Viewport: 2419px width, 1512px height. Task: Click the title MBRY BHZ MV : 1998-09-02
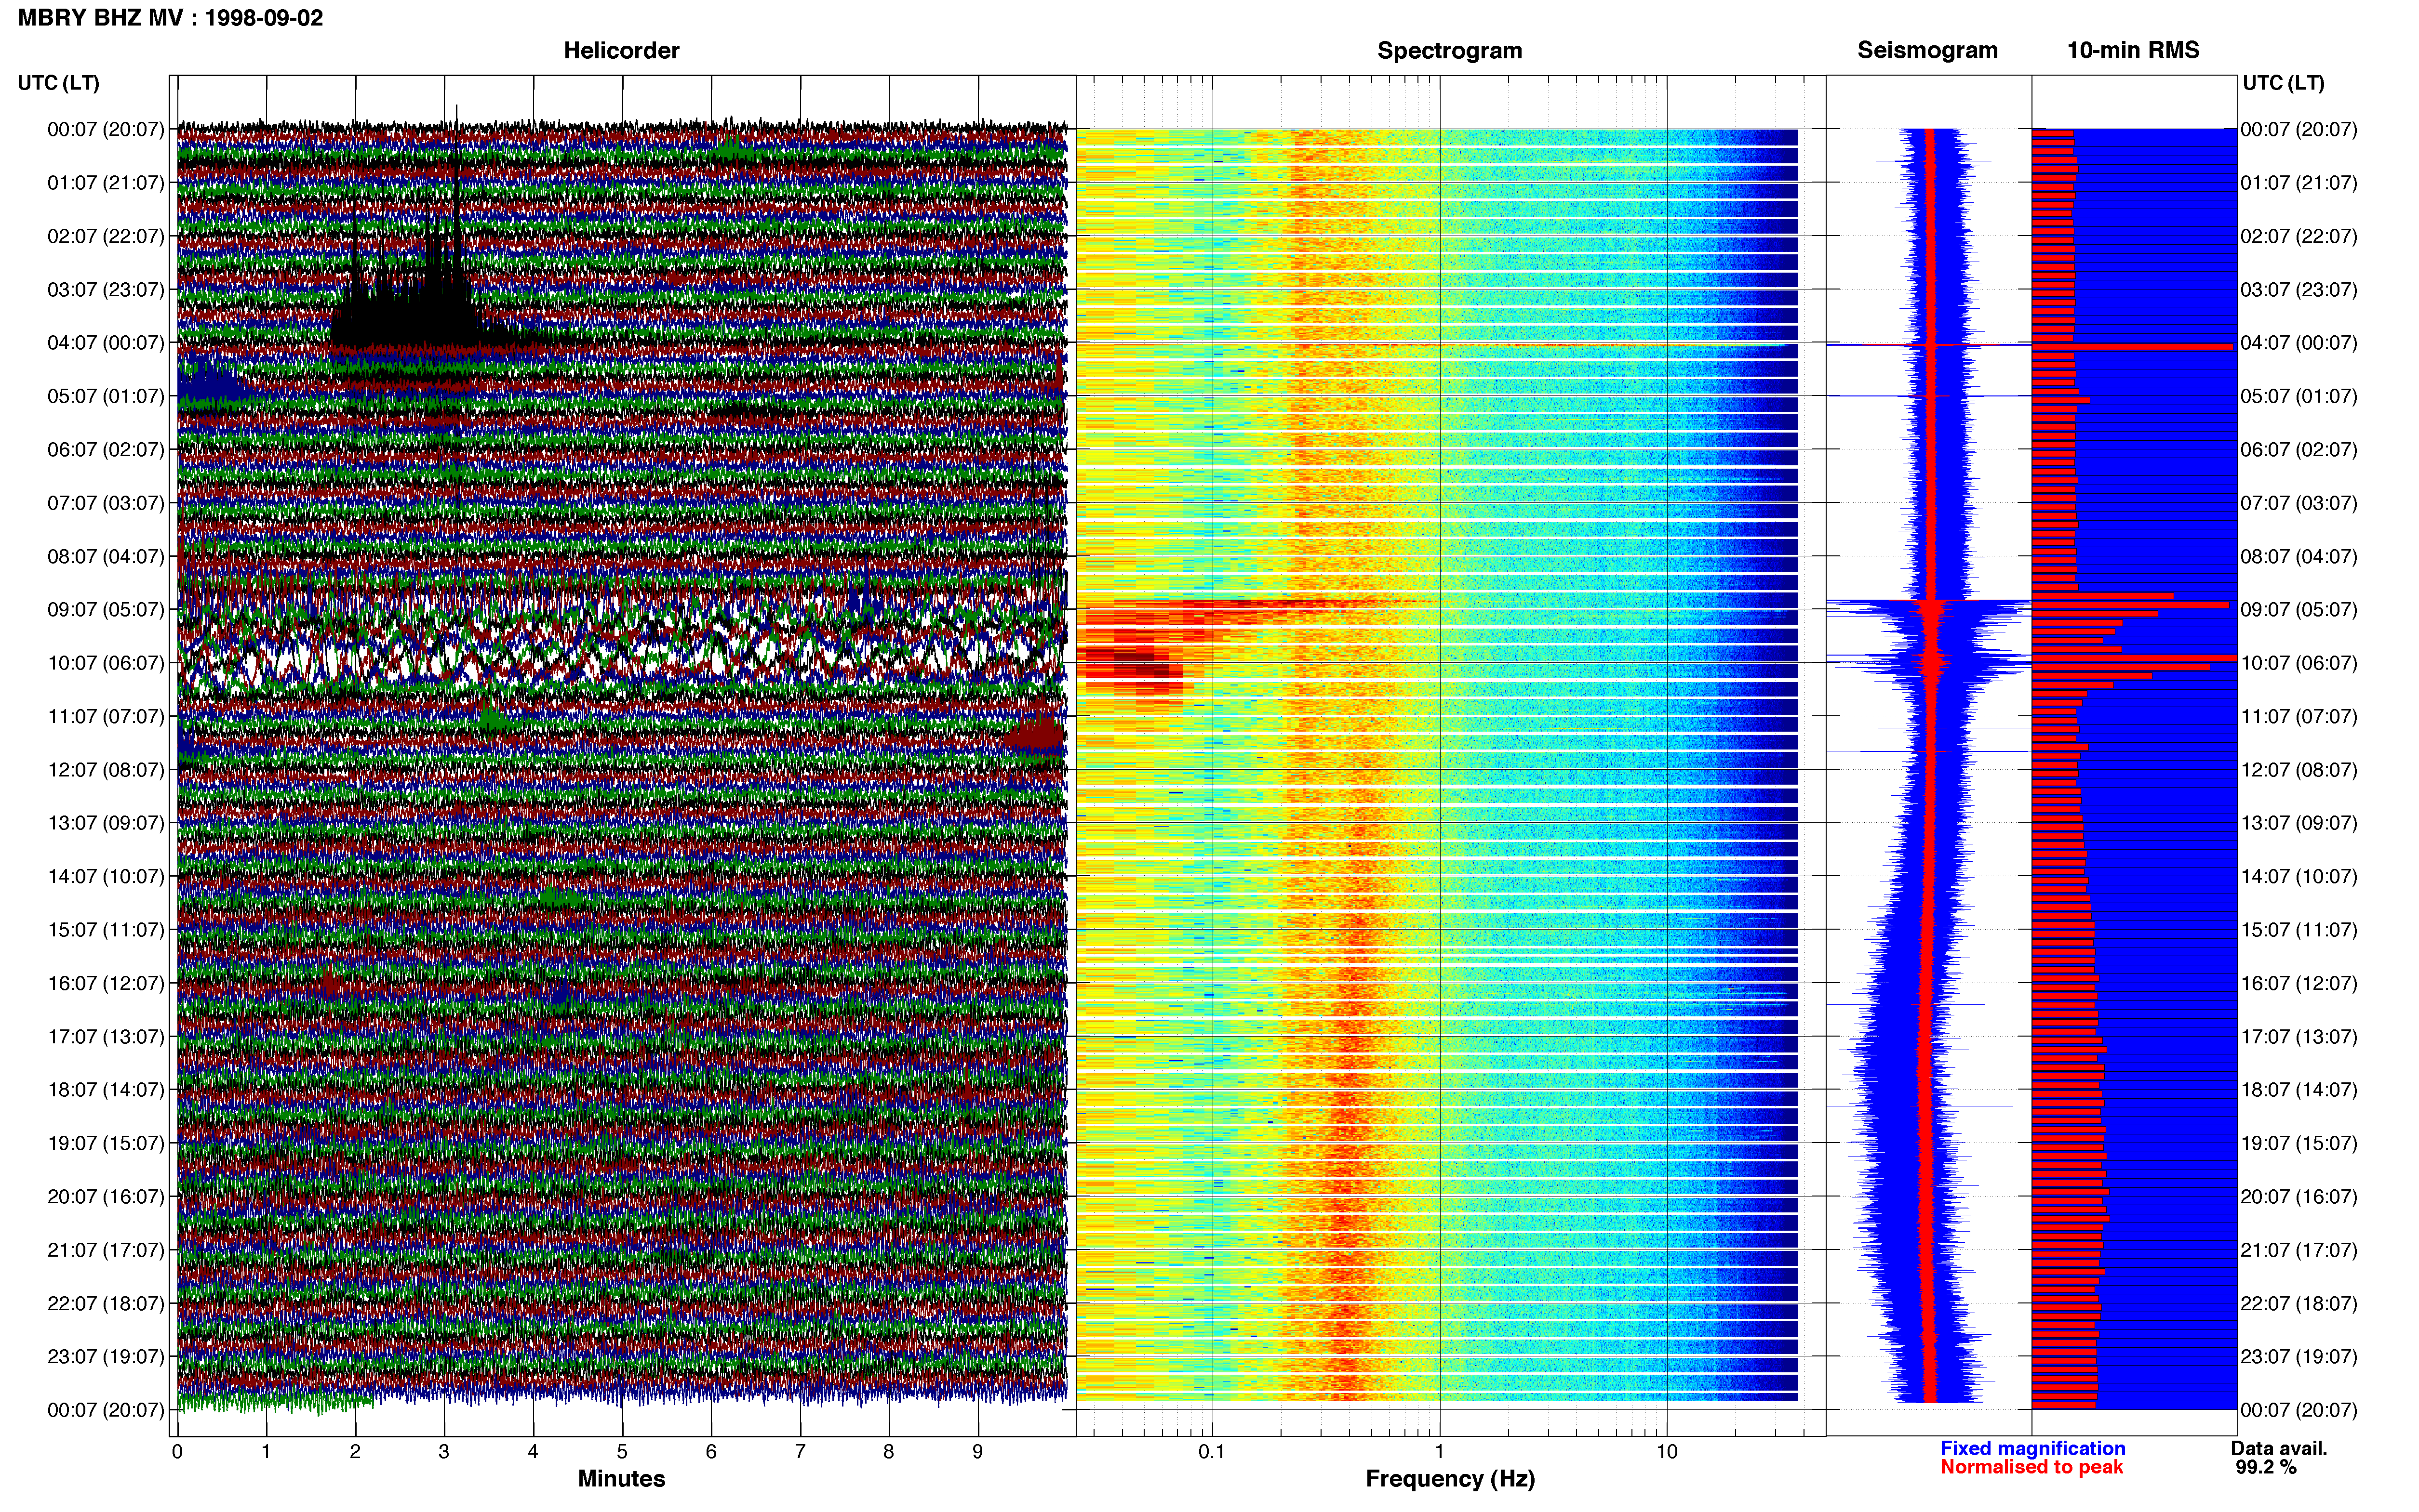(x=170, y=18)
